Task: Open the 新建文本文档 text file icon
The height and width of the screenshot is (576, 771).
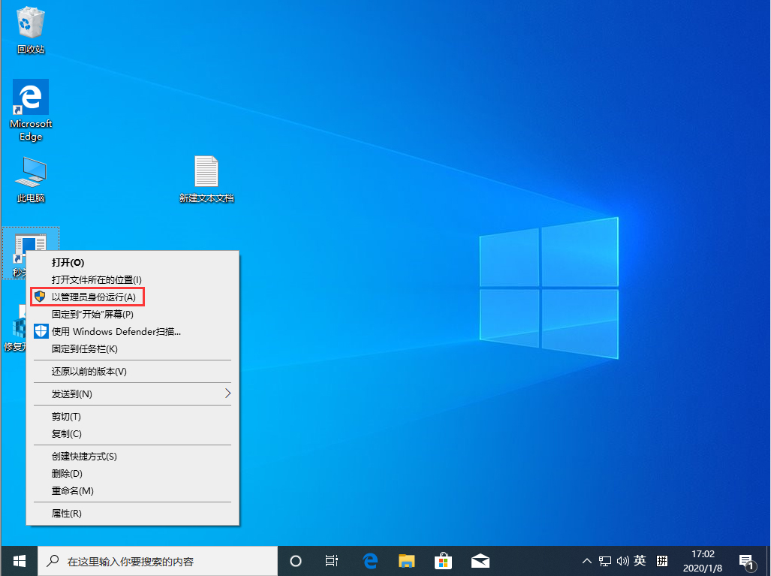Action: coord(206,171)
